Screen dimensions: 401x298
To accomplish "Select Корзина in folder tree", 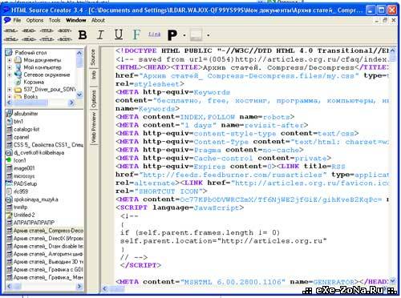I will click(x=34, y=82).
